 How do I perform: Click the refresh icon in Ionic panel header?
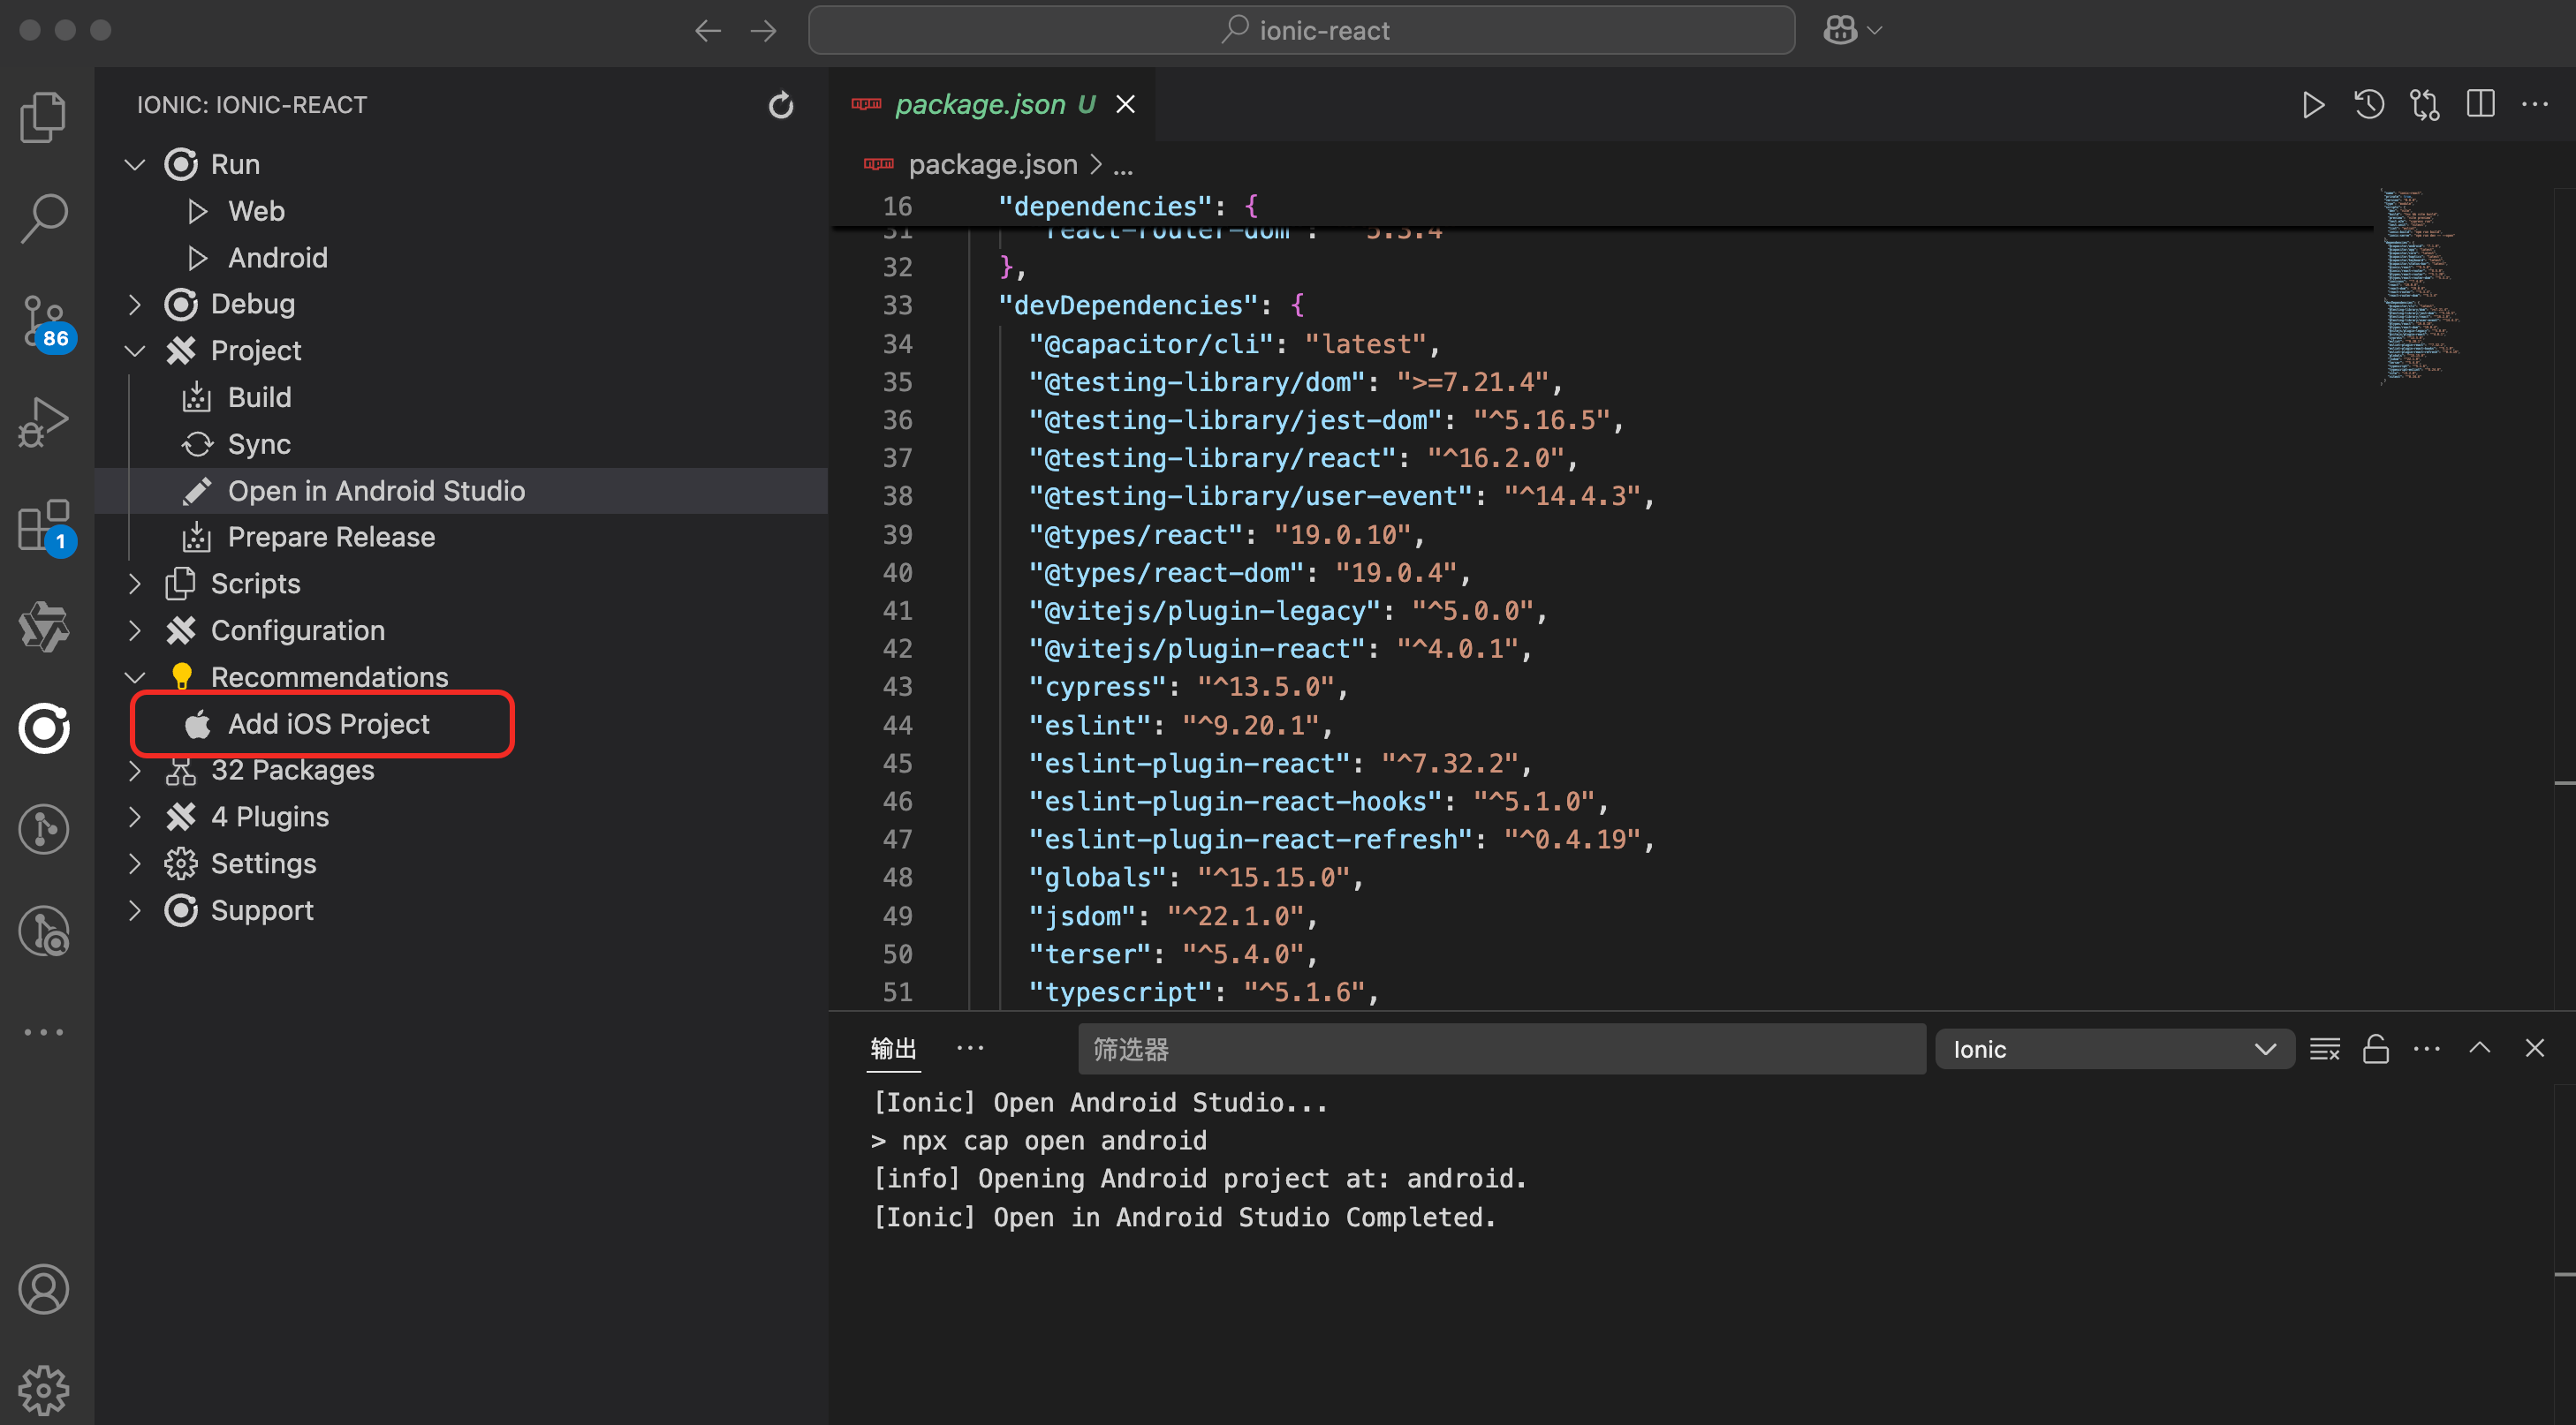(x=780, y=105)
